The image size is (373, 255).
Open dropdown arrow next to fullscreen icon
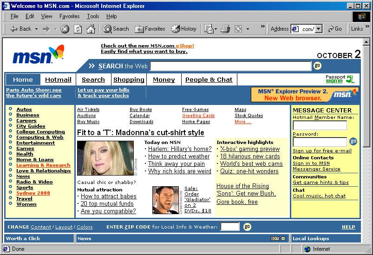[x=248, y=29]
